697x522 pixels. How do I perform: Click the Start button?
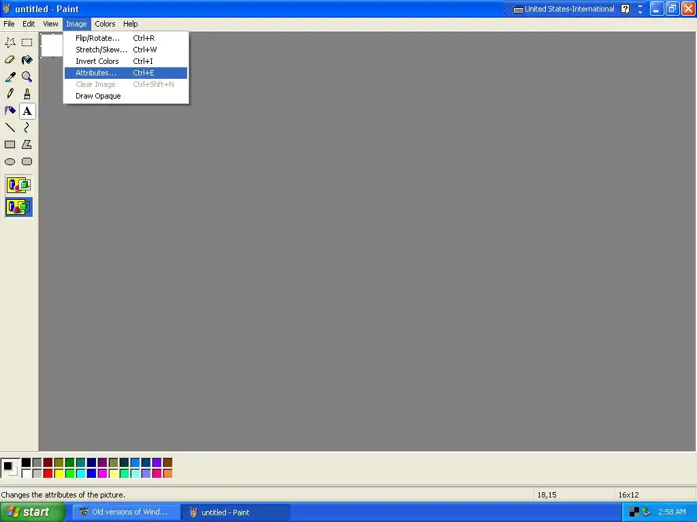click(x=32, y=512)
